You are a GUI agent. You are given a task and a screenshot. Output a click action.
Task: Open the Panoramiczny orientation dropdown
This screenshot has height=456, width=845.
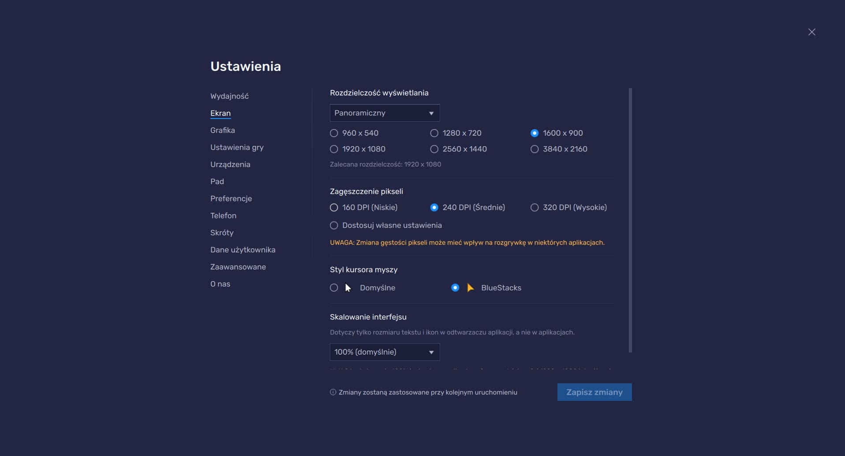click(385, 113)
